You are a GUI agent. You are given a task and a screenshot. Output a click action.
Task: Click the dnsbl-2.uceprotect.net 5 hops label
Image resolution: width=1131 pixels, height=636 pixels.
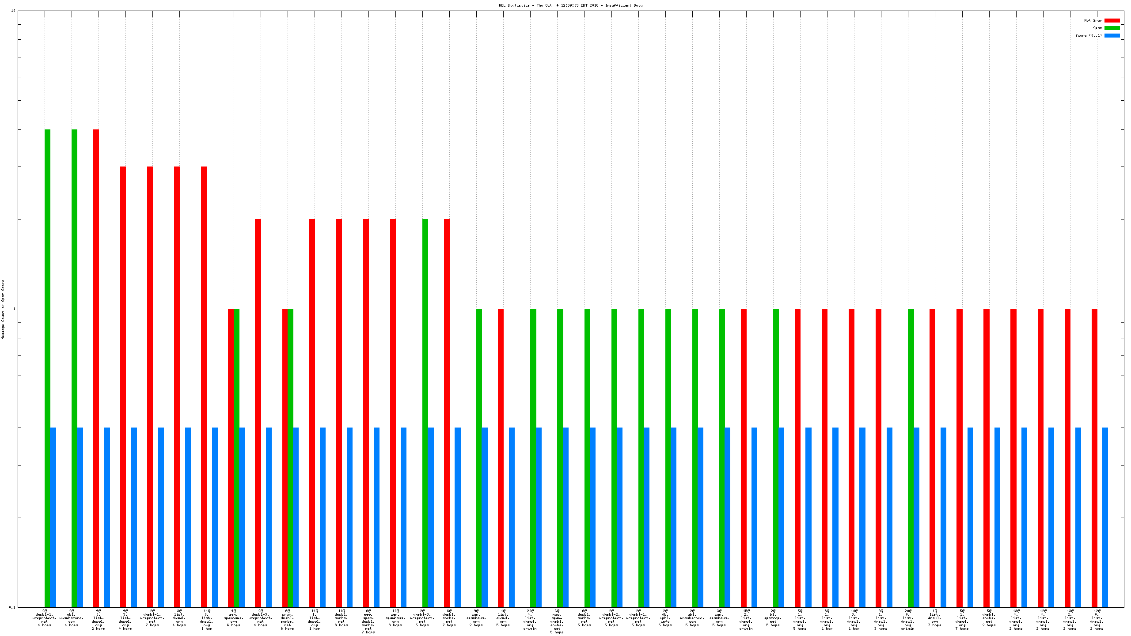click(611, 618)
